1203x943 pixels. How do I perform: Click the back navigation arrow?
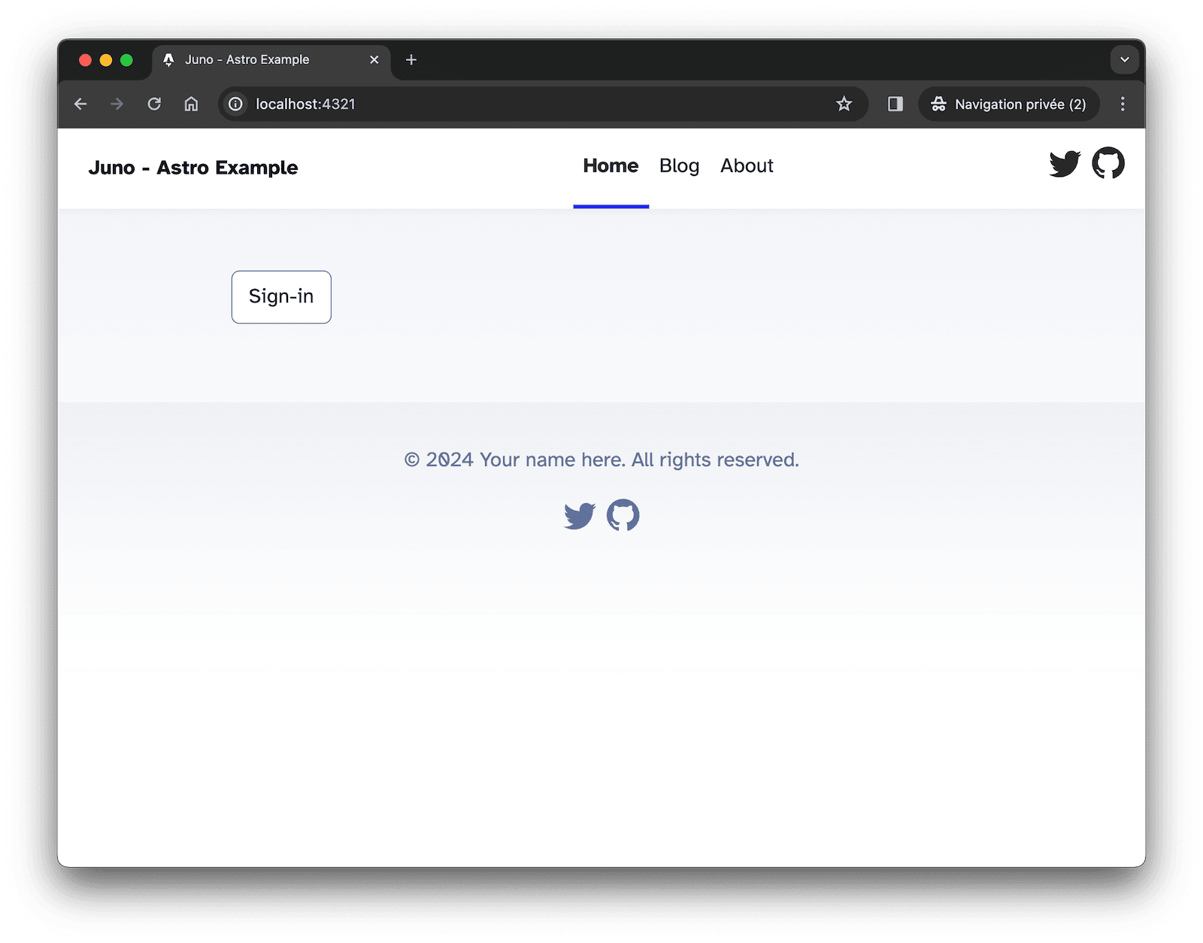(x=80, y=104)
